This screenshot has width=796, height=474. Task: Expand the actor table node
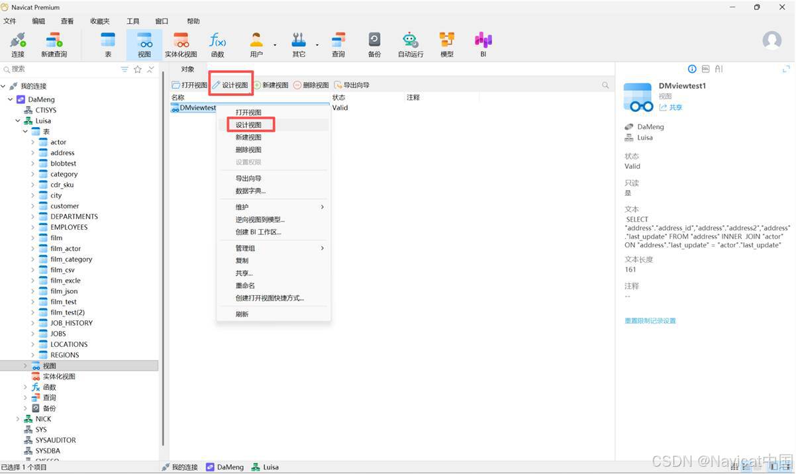coord(33,142)
